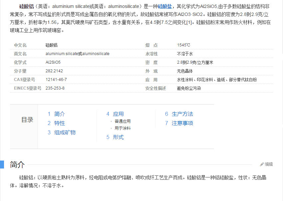
Task: Open section 3 组成矿物 from contents
Action: [x=65, y=132]
